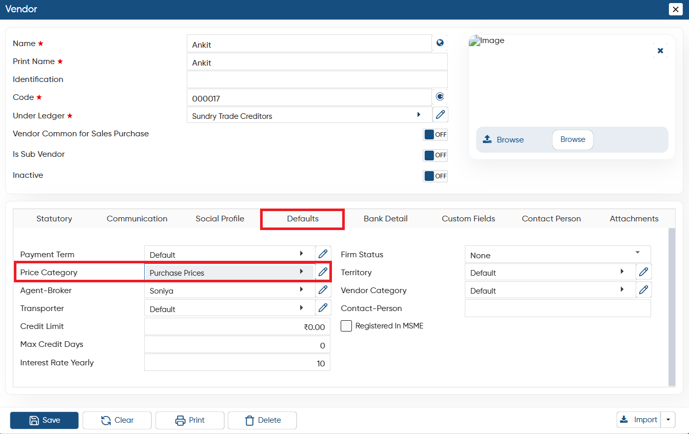Edit Under Ledger with the pencil icon
This screenshot has width=689, height=434.
[x=440, y=115]
